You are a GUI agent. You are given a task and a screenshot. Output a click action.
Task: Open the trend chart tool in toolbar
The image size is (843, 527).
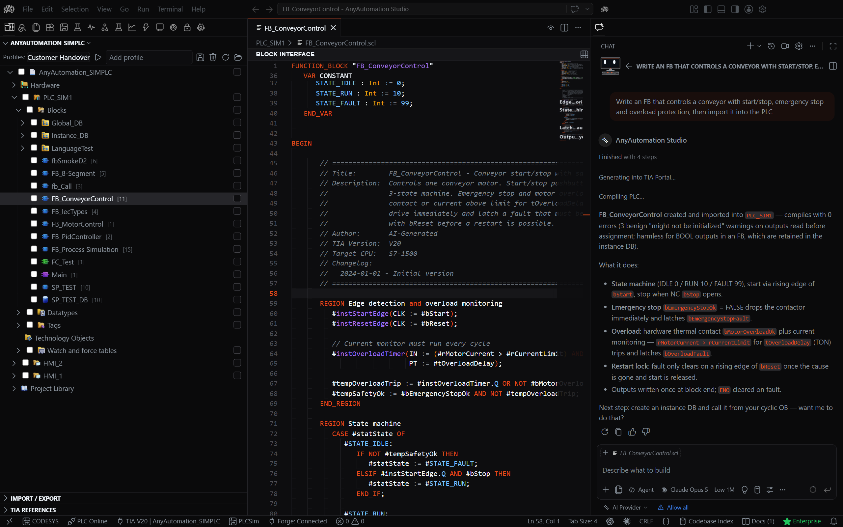(x=132, y=27)
